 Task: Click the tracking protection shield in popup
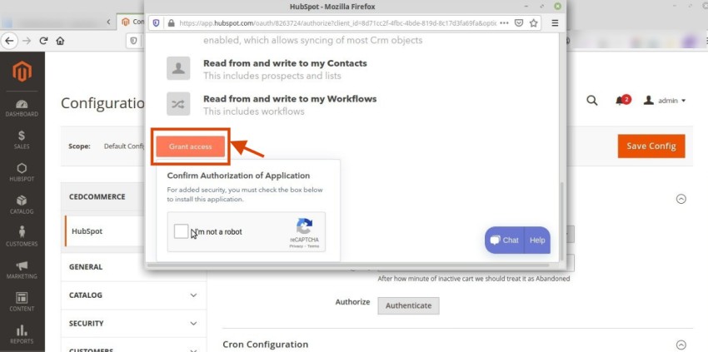click(157, 23)
